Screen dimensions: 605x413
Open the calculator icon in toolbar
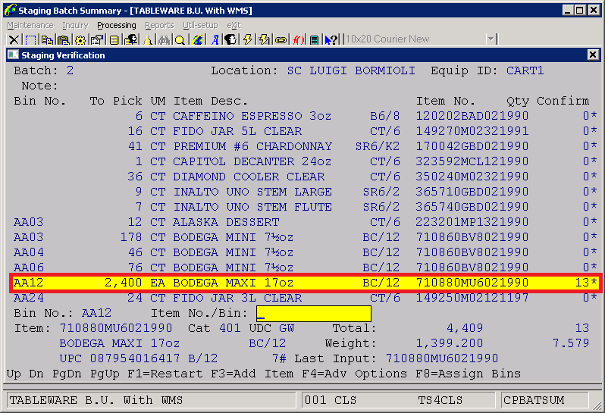[315, 39]
